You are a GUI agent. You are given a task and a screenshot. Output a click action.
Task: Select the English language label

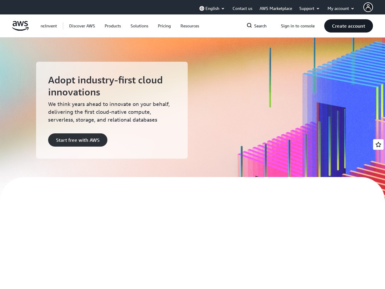pos(212,8)
